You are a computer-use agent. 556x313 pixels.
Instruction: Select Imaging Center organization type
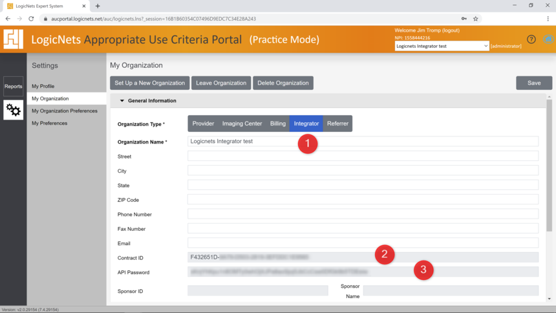pos(242,124)
